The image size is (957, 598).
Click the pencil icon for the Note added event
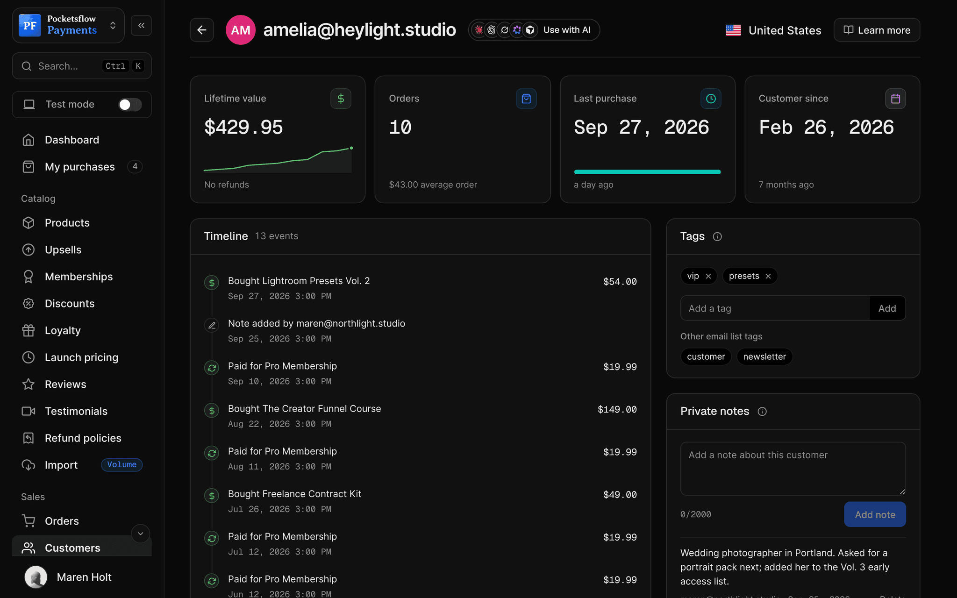pyautogui.click(x=212, y=325)
